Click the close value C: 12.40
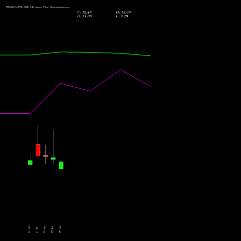 coord(84,13)
